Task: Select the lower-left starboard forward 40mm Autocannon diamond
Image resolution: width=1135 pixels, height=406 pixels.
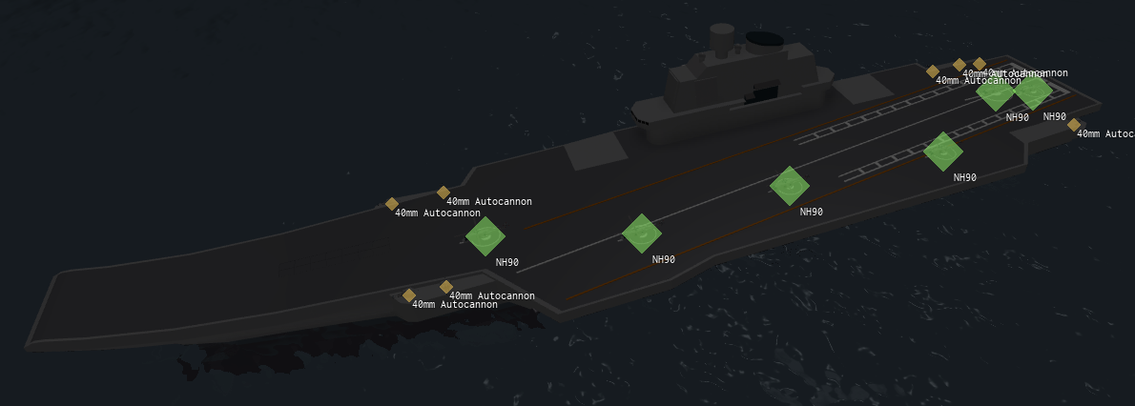Action: click(x=409, y=295)
